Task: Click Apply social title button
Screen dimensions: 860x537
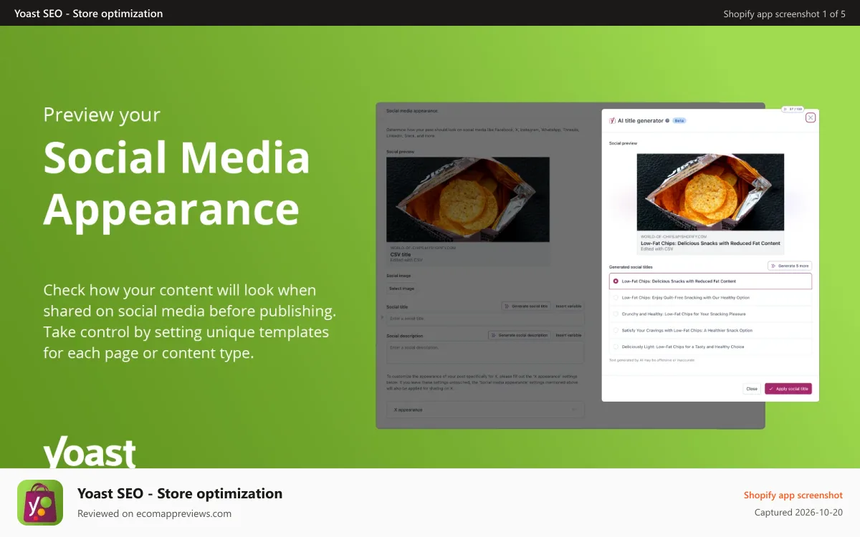Action: [x=788, y=389]
